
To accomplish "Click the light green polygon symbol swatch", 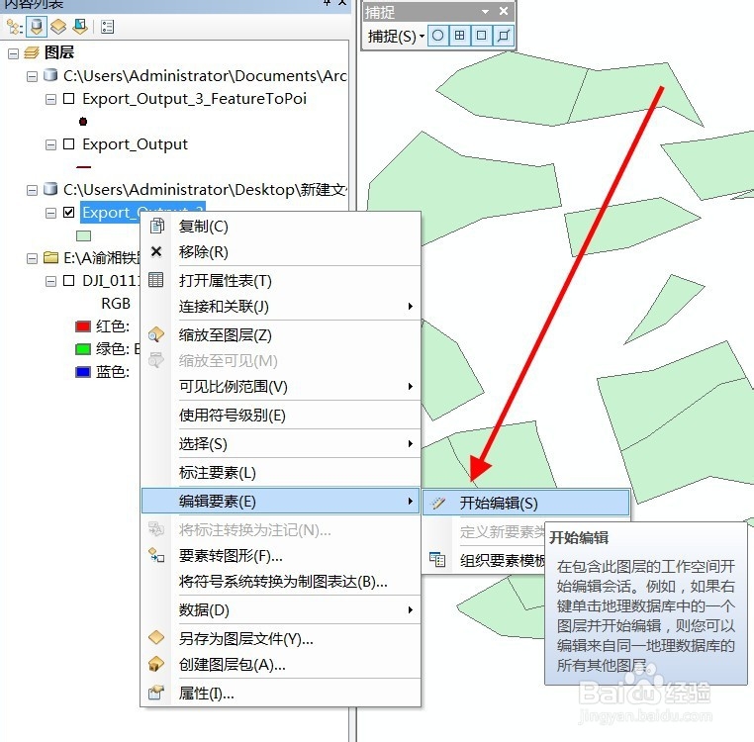I will (x=84, y=235).
